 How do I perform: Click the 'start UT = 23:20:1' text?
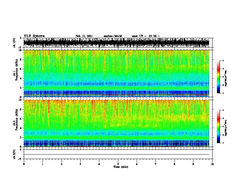pyautogui.click(x=146, y=36)
